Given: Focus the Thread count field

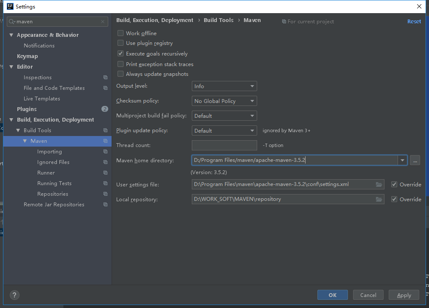Looking at the screenshot, I should coord(224,145).
